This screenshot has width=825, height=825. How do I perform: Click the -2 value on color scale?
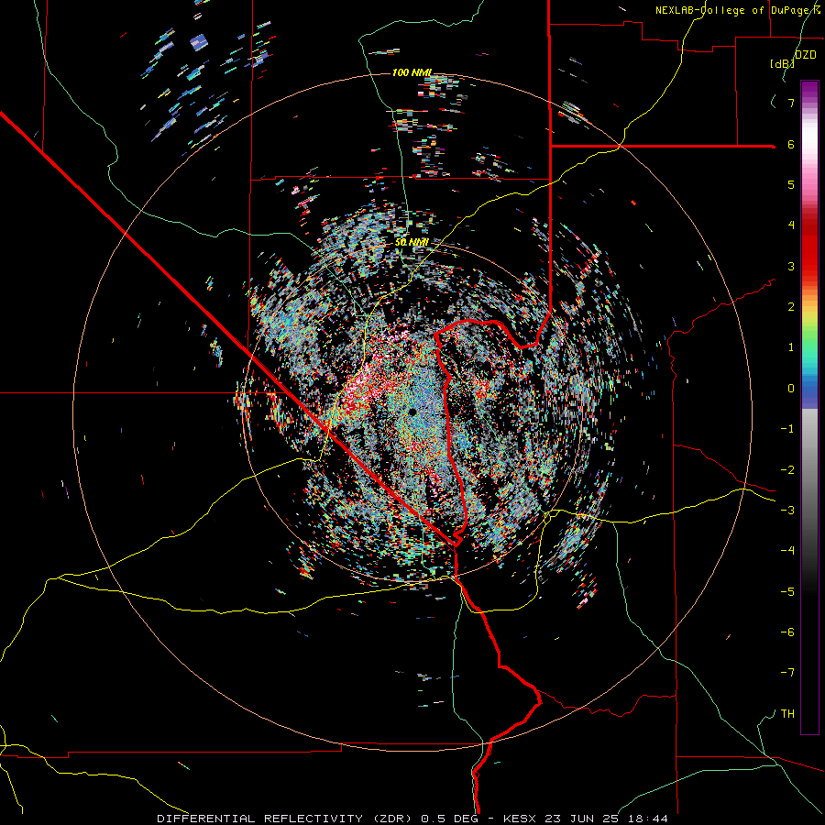point(787,470)
